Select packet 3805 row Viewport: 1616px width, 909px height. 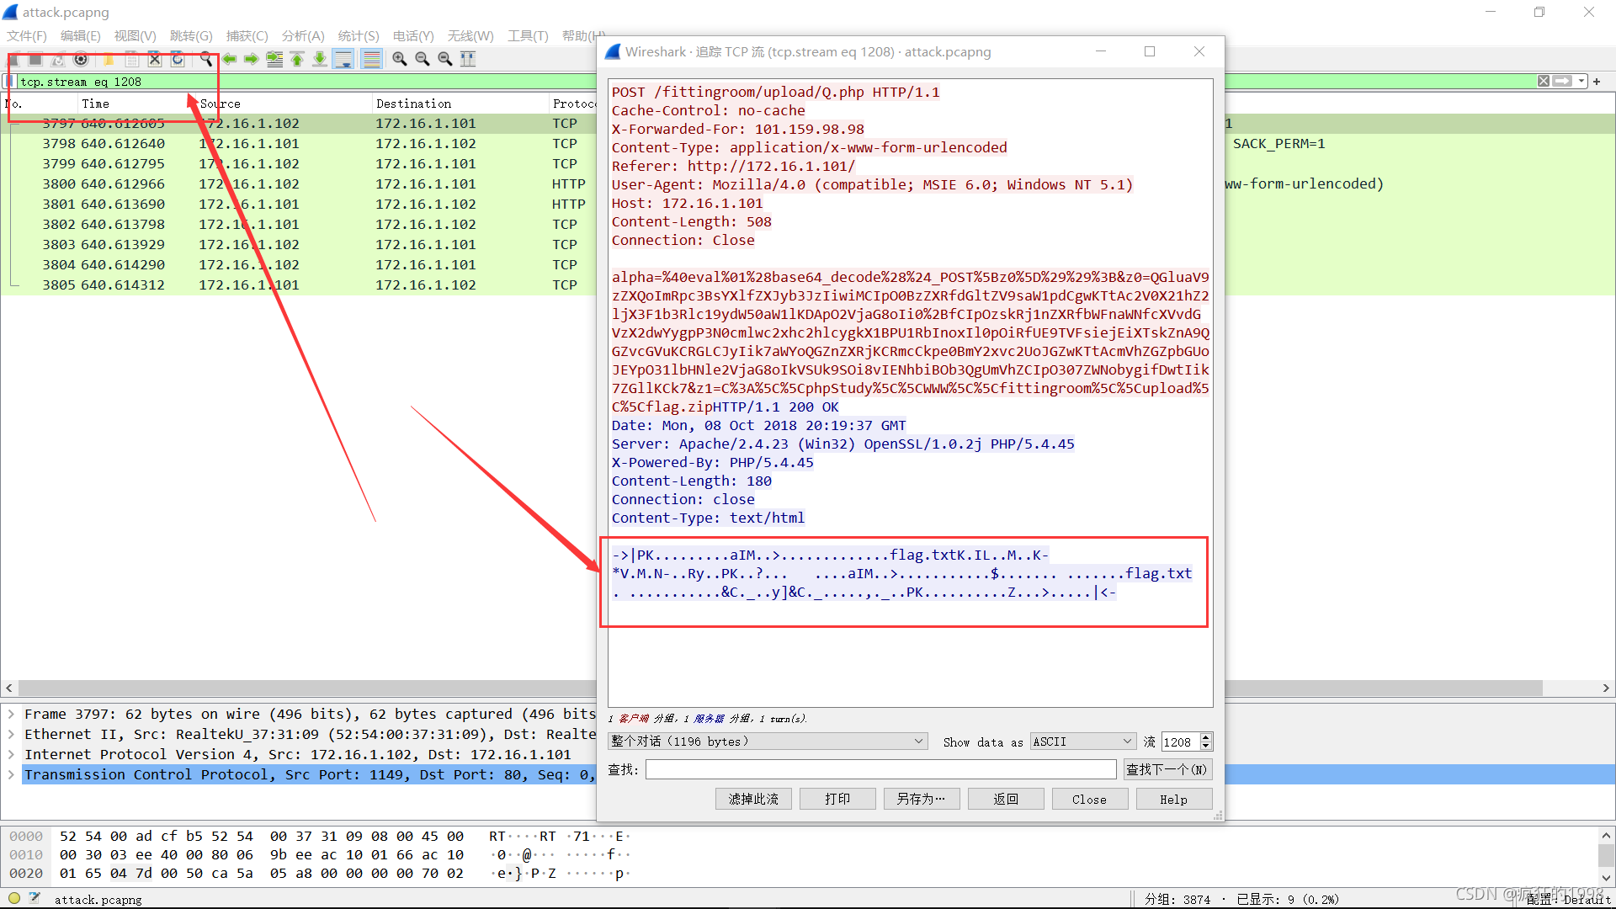pyautogui.click(x=299, y=284)
